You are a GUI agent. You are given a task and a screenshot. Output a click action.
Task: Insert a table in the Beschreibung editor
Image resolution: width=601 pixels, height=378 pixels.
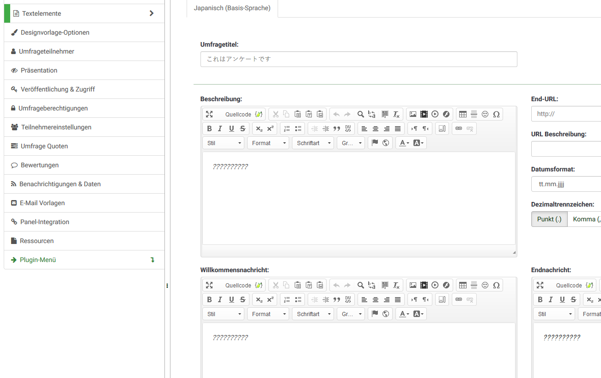pyautogui.click(x=463, y=114)
